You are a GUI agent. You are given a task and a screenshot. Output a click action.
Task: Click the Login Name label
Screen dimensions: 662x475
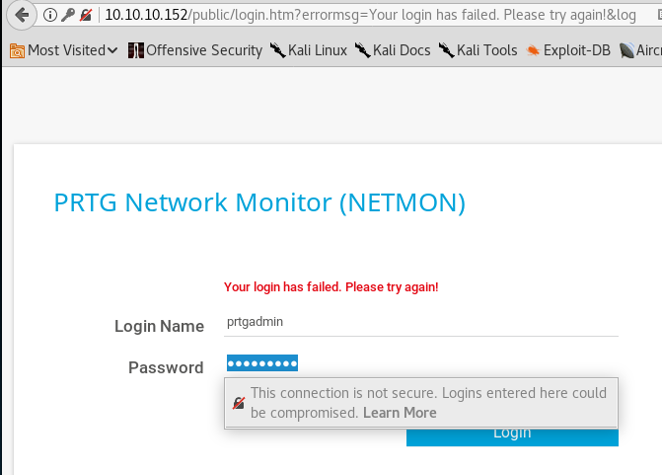pos(159,326)
